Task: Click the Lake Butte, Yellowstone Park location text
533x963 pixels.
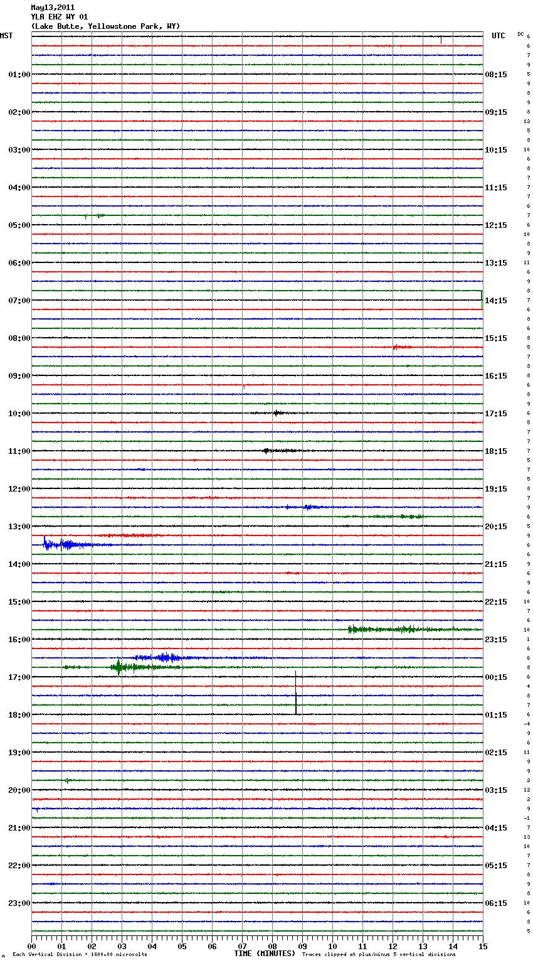Action: [105, 26]
